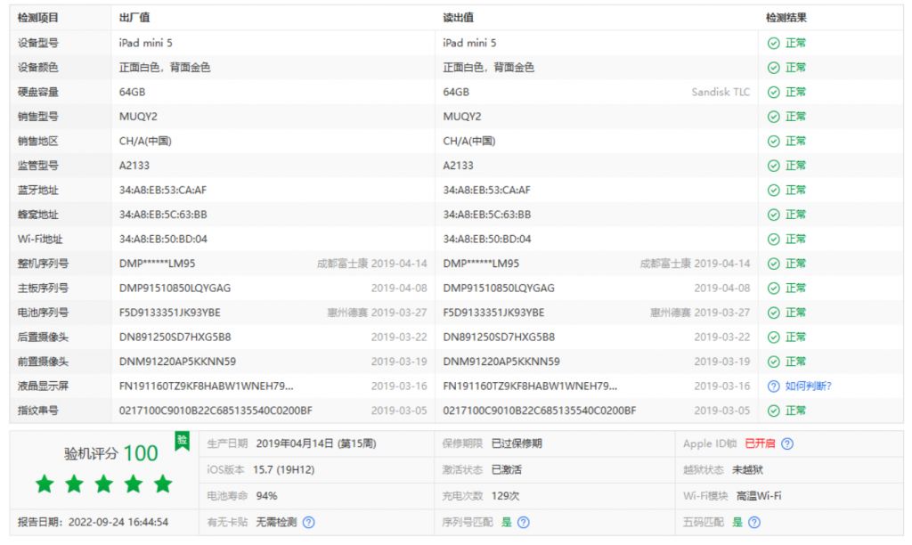Click checkmark icon for 整机序列号 row
This screenshot has width=912, height=545.
[773, 264]
